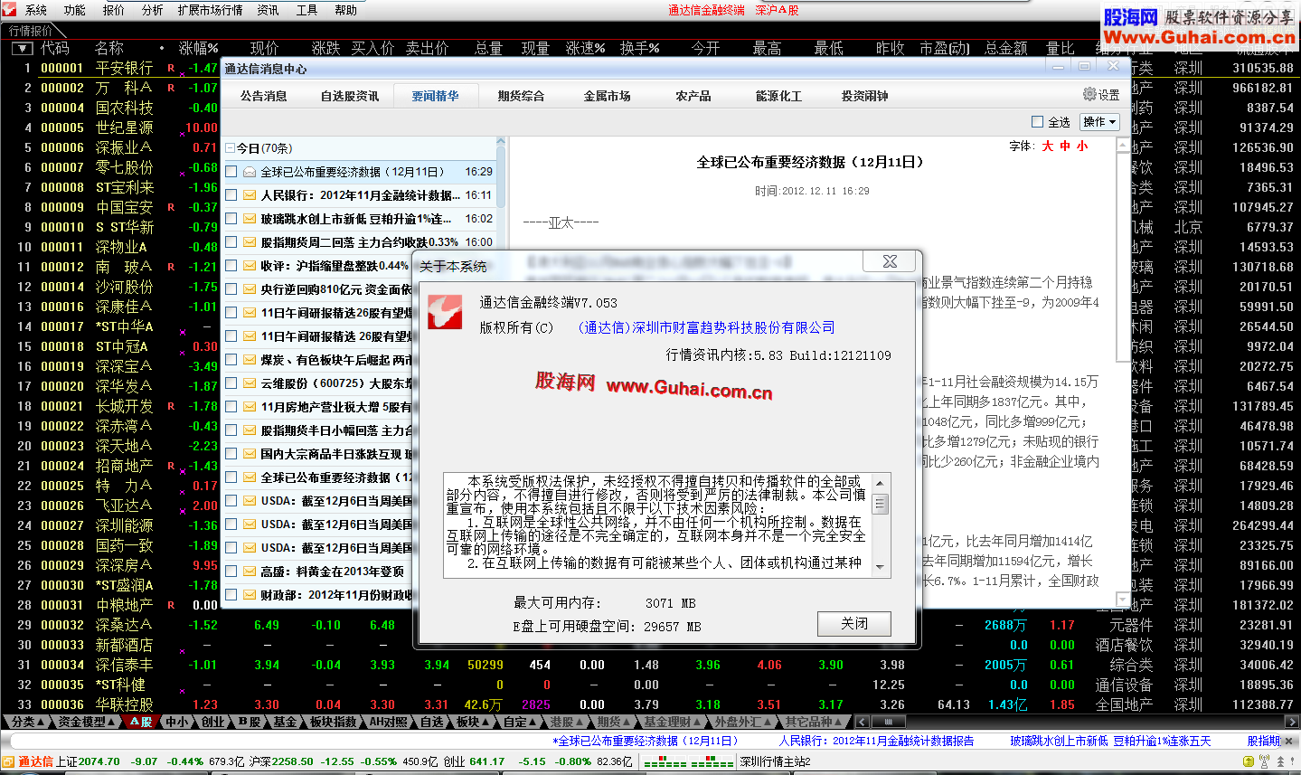This screenshot has width=1301, height=775.
Task: Click the envelope icon beside 股指期货周二回落
Action: 250,242
